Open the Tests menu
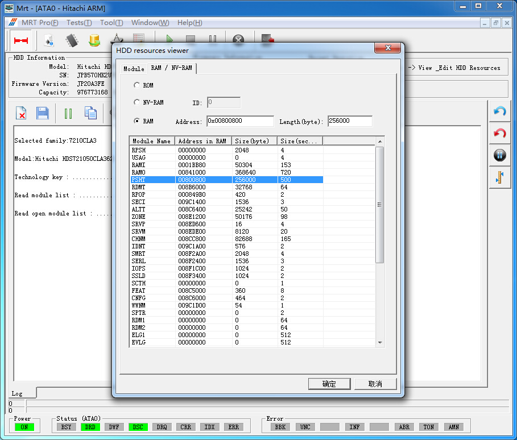 pyautogui.click(x=78, y=23)
